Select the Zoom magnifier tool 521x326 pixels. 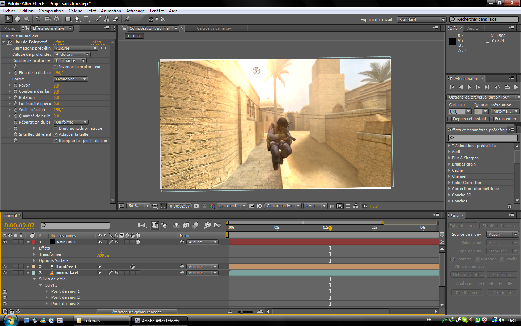click(x=26, y=19)
